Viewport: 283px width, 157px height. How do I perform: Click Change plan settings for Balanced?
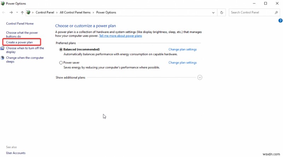[x=183, y=50]
